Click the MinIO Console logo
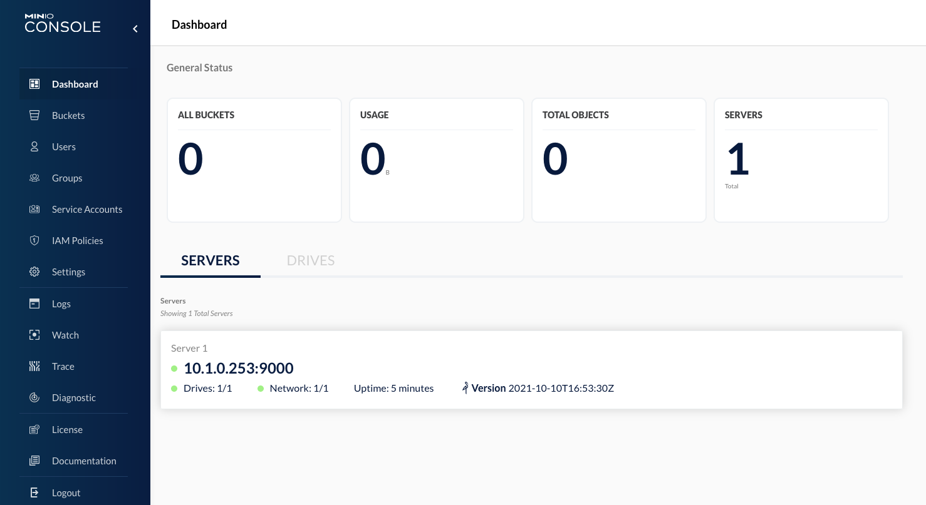Screen dimensions: 926x505 63,23
